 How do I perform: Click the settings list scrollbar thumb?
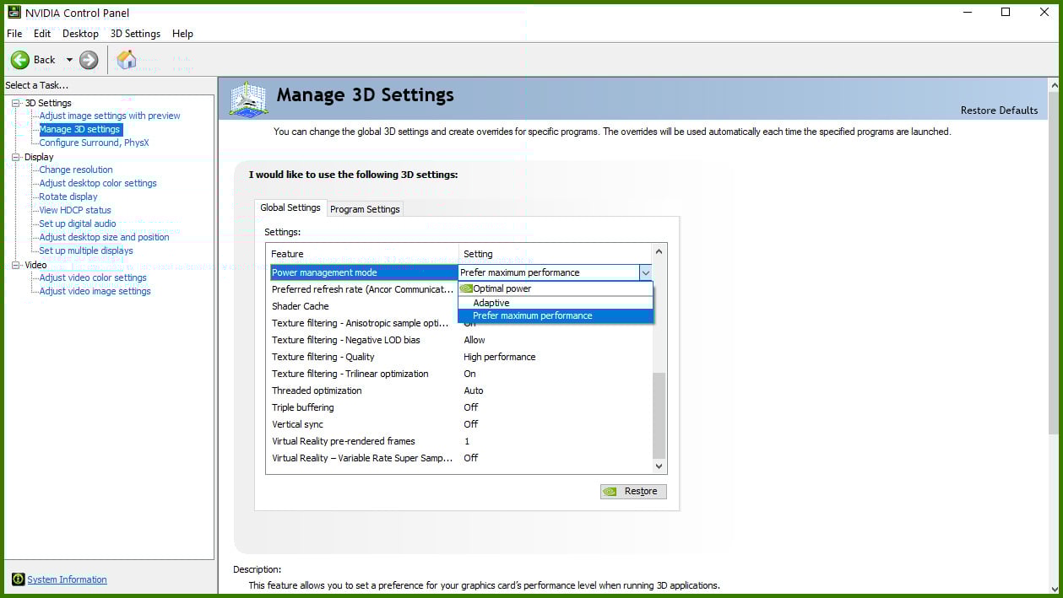coord(659,415)
